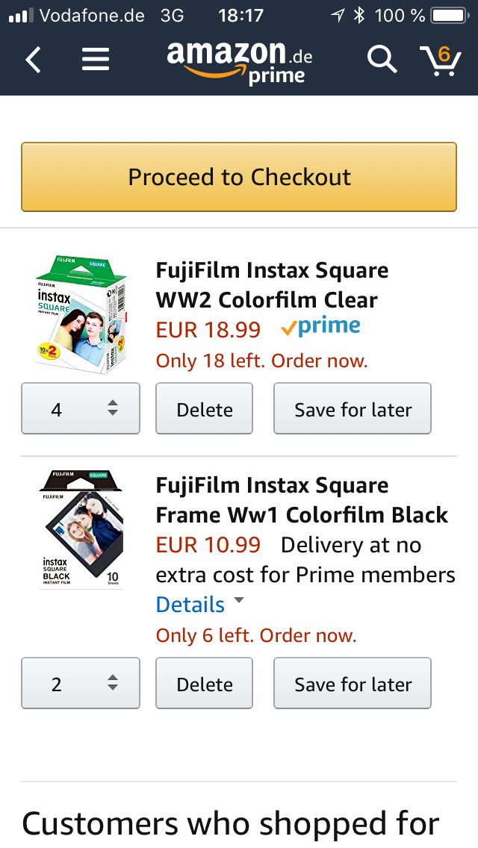Tap the search magnifier icon
Screen dimensions: 478x848
pos(382,60)
